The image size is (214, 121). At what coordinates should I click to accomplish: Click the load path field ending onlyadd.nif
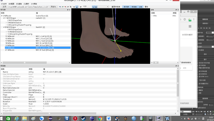tap(18, 7)
